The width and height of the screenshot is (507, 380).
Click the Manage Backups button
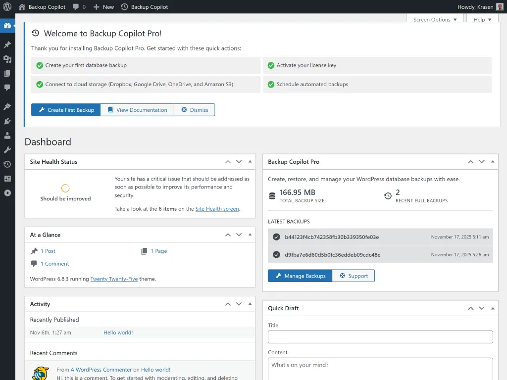coord(300,276)
